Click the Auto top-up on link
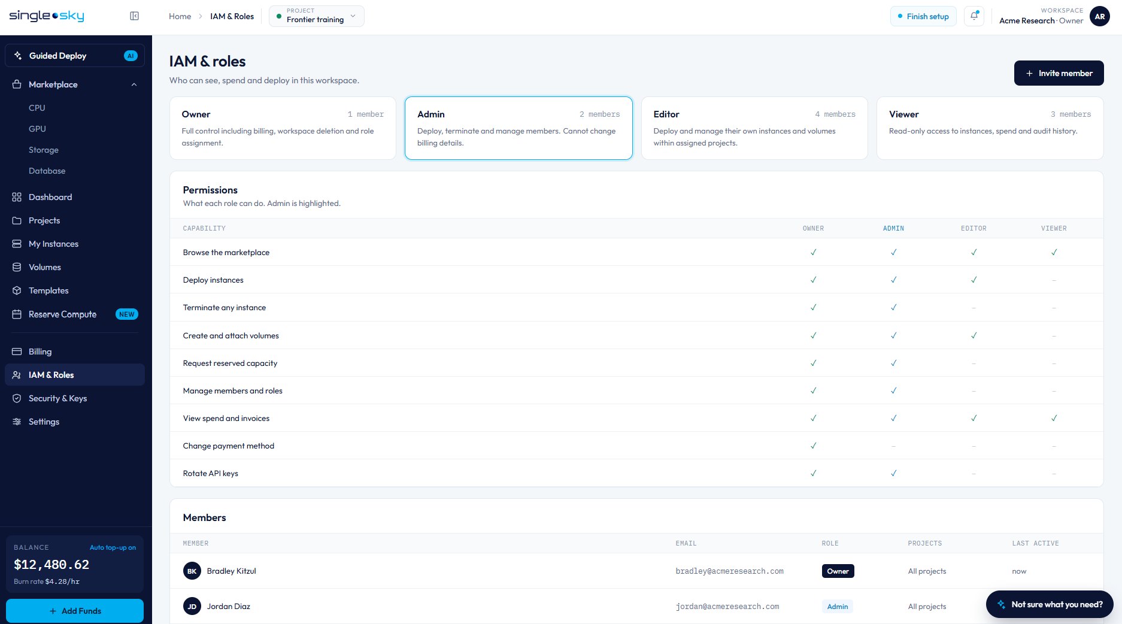 pyautogui.click(x=113, y=547)
